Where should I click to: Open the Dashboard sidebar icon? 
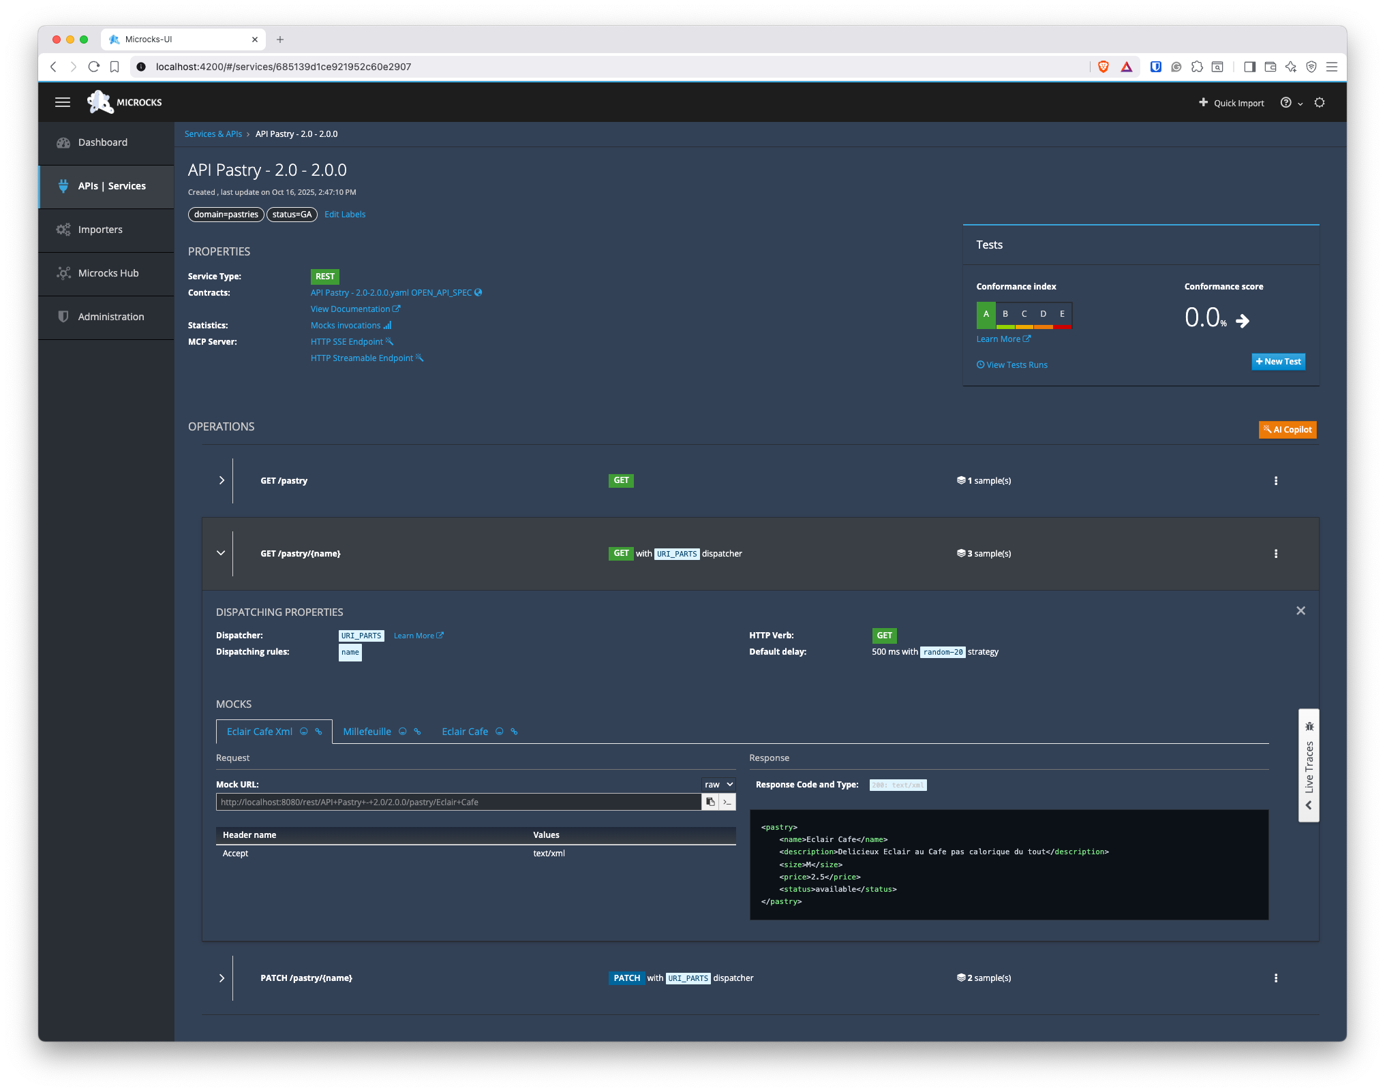[x=63, y=142]
